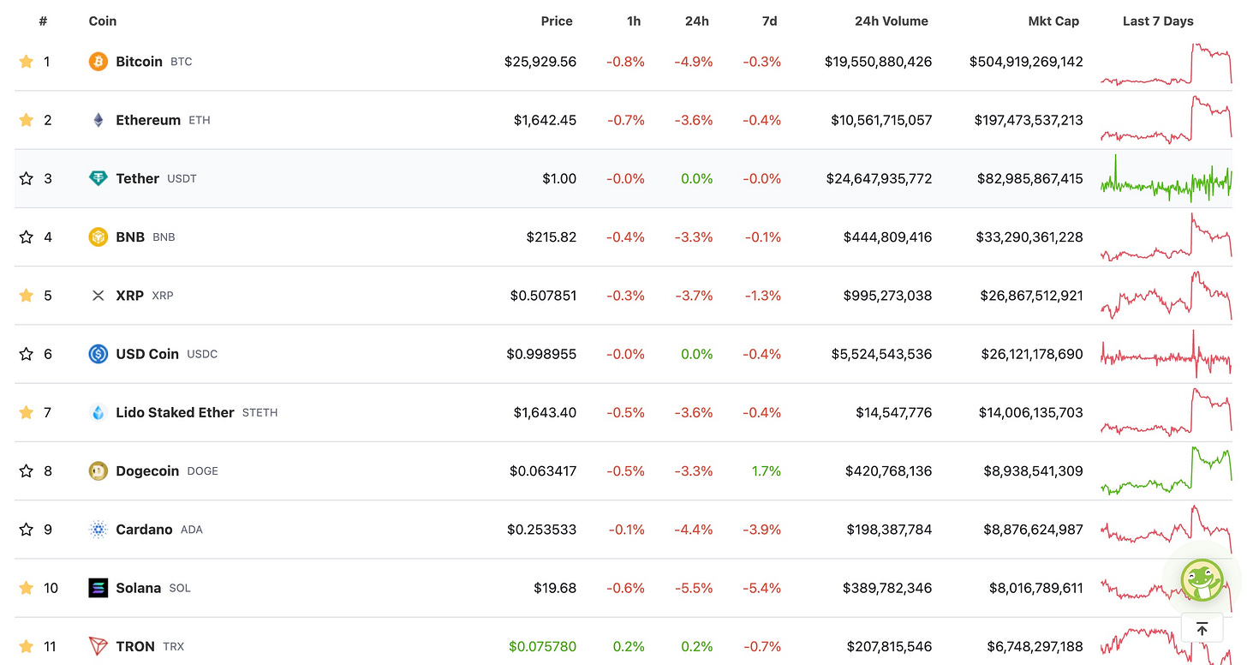
Task: Open the Ethereum coin page link
Action: click(x=148, y=120)
